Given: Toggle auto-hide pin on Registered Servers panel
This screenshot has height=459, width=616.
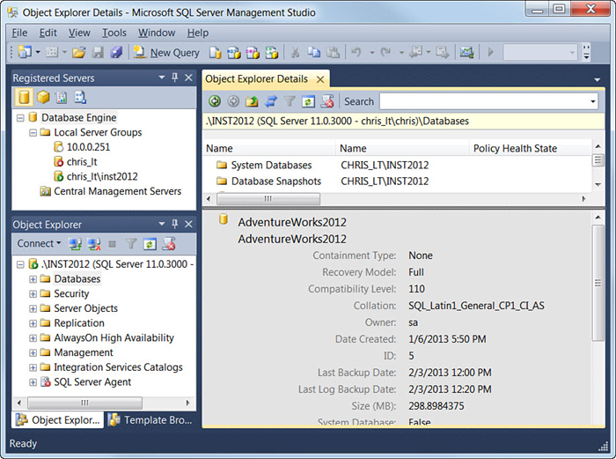Looking at the screenshot, I should point(174,78).
